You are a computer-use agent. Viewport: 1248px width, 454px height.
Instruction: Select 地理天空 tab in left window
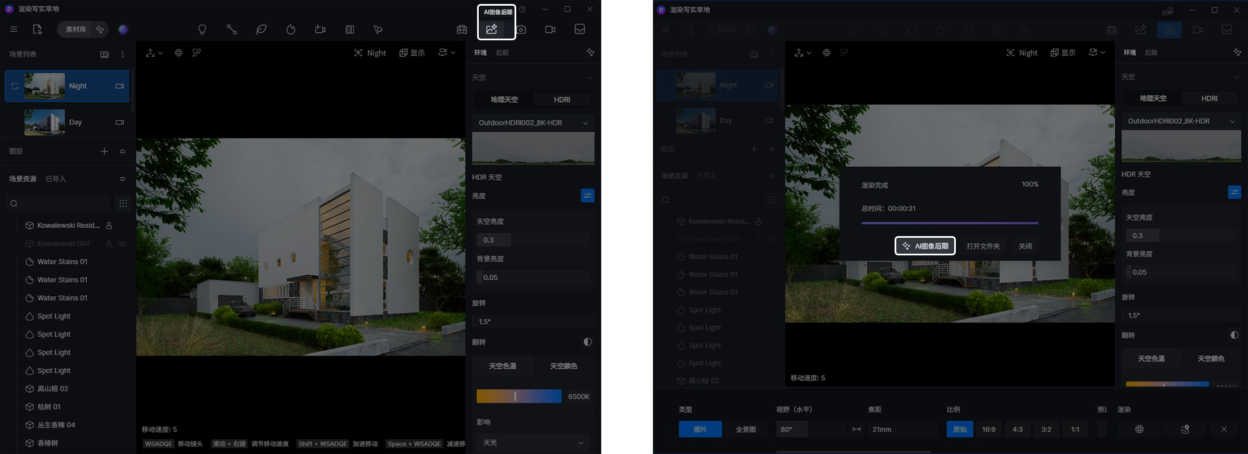tap(504, 99)
